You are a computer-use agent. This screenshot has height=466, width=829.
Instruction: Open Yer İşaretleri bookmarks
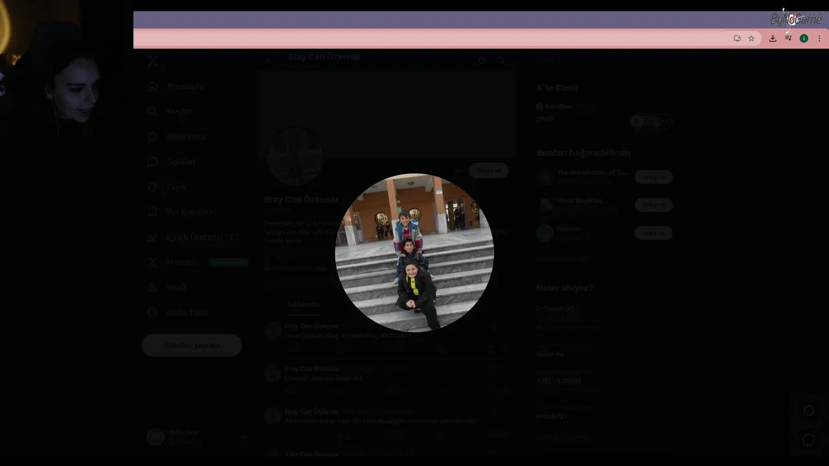click(x=181, y=212)
